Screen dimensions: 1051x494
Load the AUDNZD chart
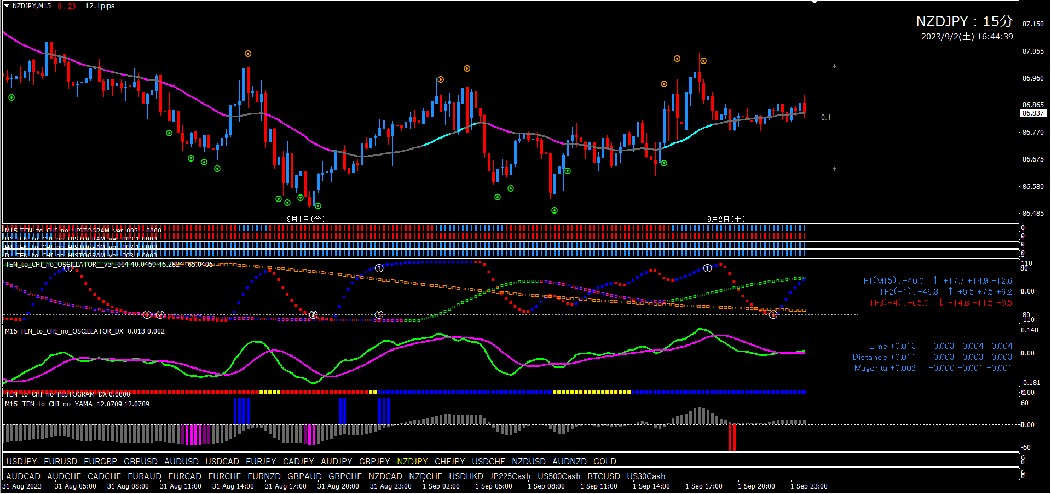tap(569, 462)
